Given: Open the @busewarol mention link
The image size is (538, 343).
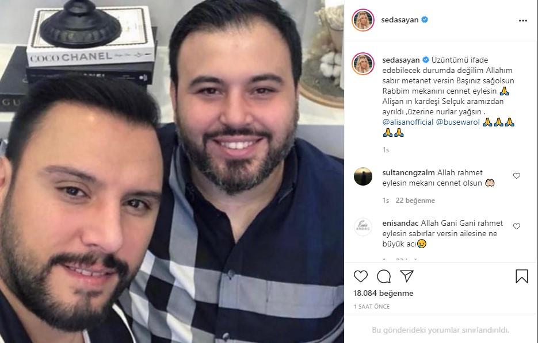Looking at the screenshot, I should click(457, 122).
